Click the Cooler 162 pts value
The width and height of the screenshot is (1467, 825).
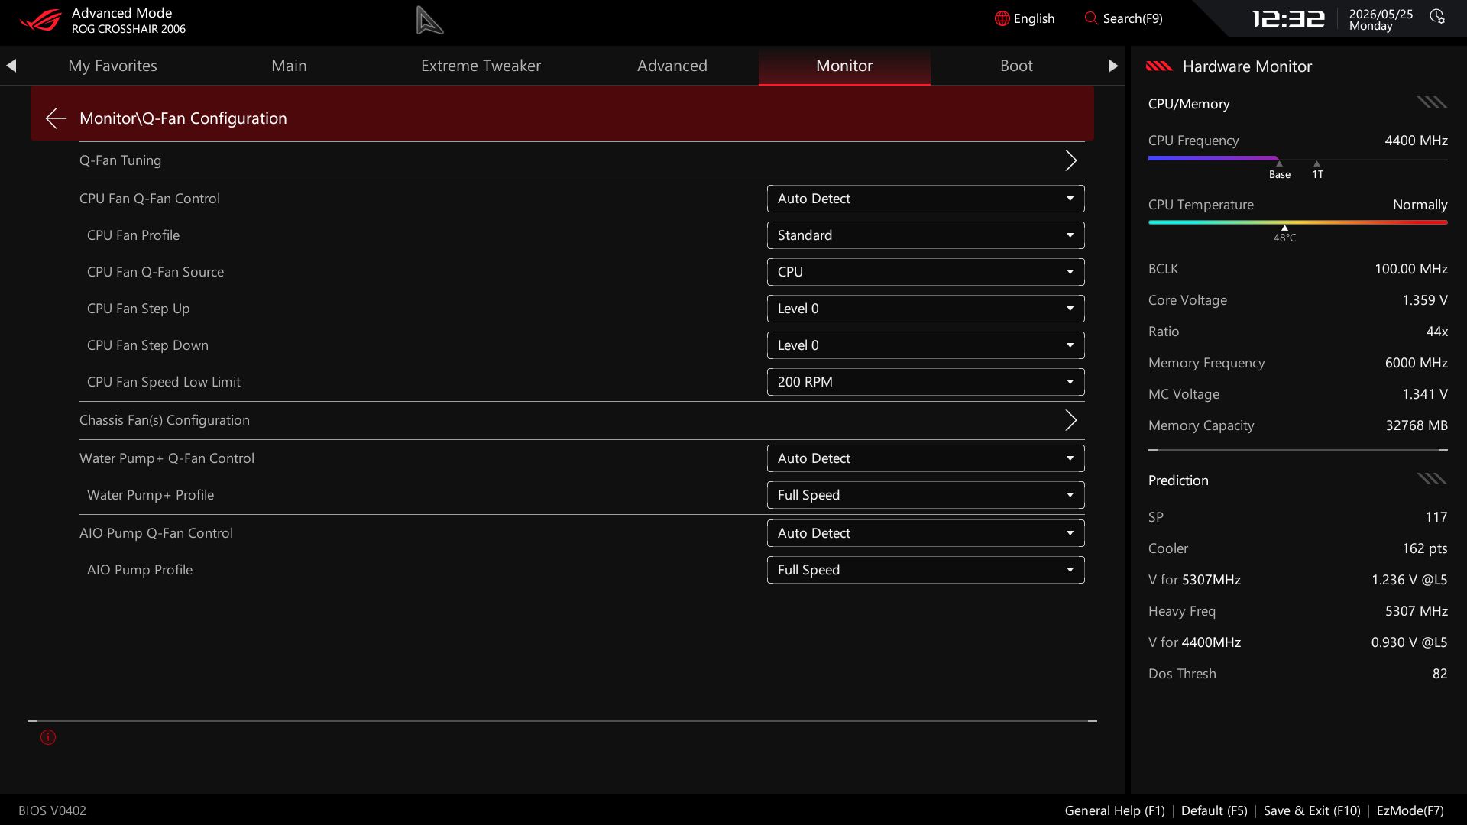(x=1424, y=548)
